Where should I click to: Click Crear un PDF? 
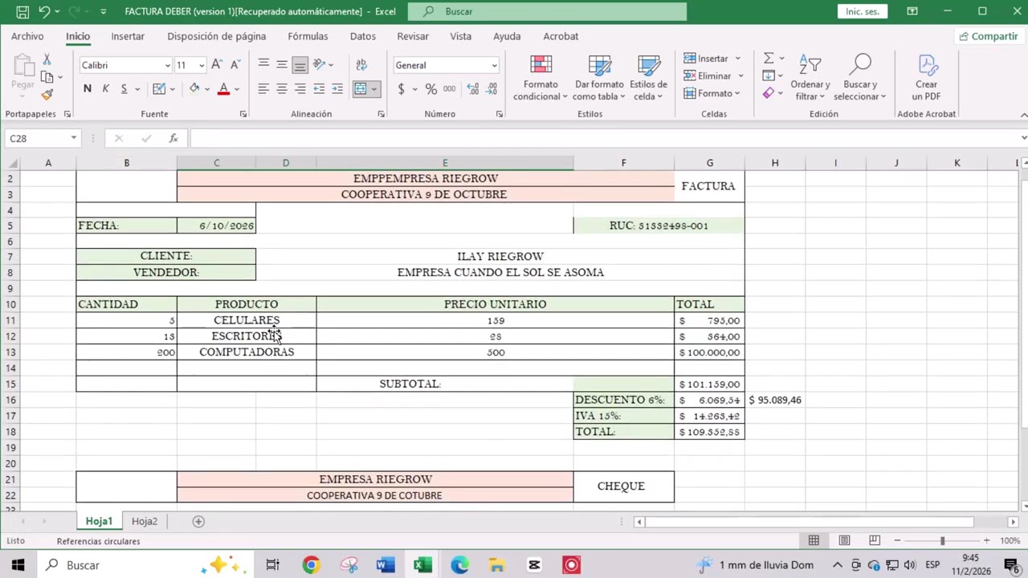pos(926,78)
